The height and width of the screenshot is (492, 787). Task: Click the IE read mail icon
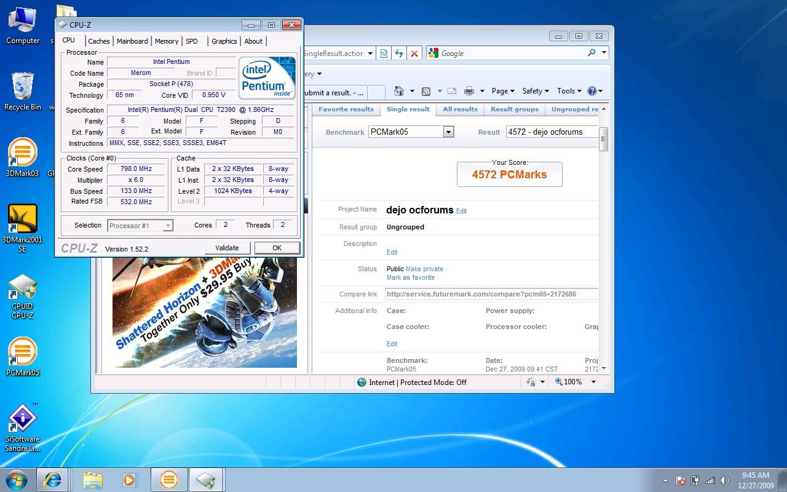[452, 91]
